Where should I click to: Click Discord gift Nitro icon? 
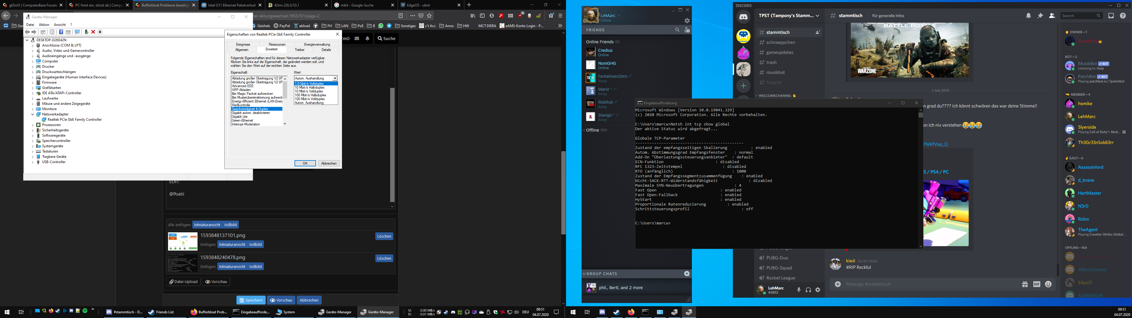tap(1025, 284)
